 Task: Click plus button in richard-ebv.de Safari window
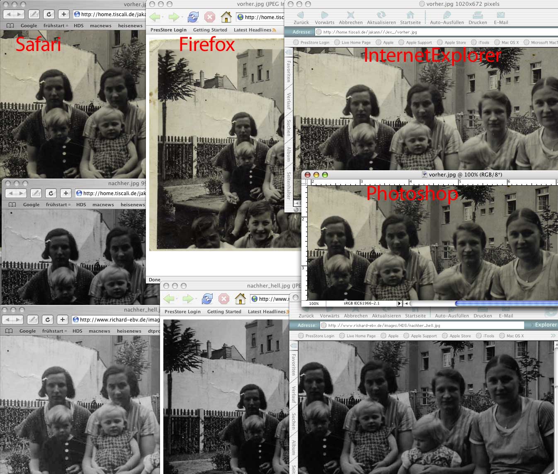[62, 319]
